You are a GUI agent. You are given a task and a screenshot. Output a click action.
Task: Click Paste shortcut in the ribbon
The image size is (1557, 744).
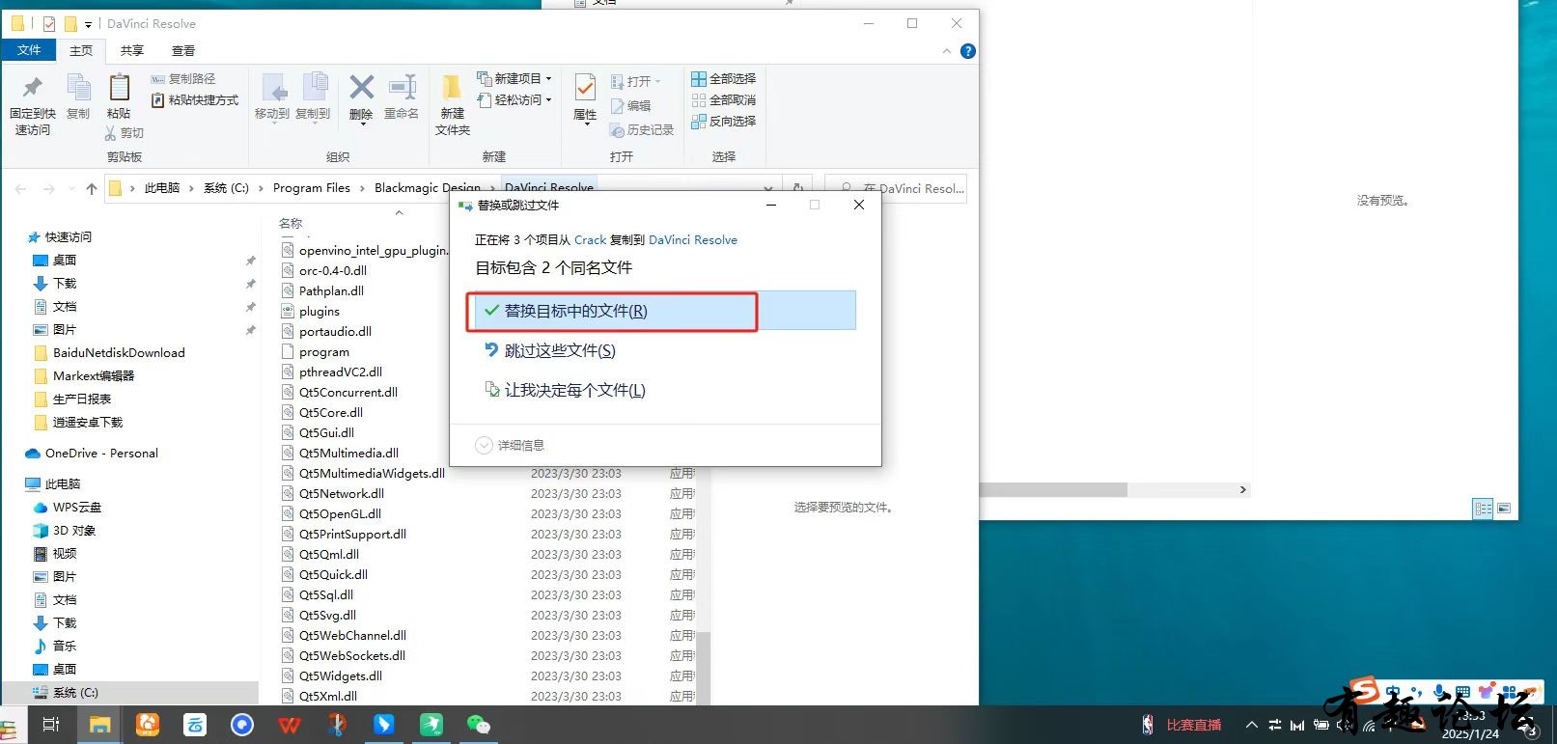tap(194, 100)
